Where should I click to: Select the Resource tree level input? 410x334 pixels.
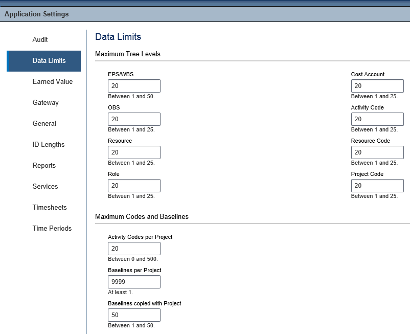tap(134, 152)
